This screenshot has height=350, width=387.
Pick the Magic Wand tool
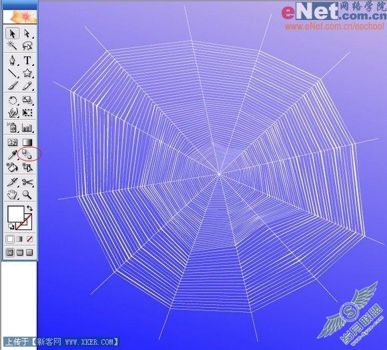click(12, 45)
